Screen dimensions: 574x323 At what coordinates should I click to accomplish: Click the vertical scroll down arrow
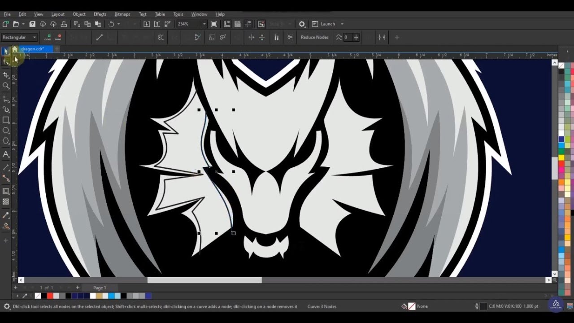(555, 274)
